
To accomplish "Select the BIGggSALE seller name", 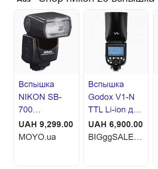I will [x=115, y=137].
